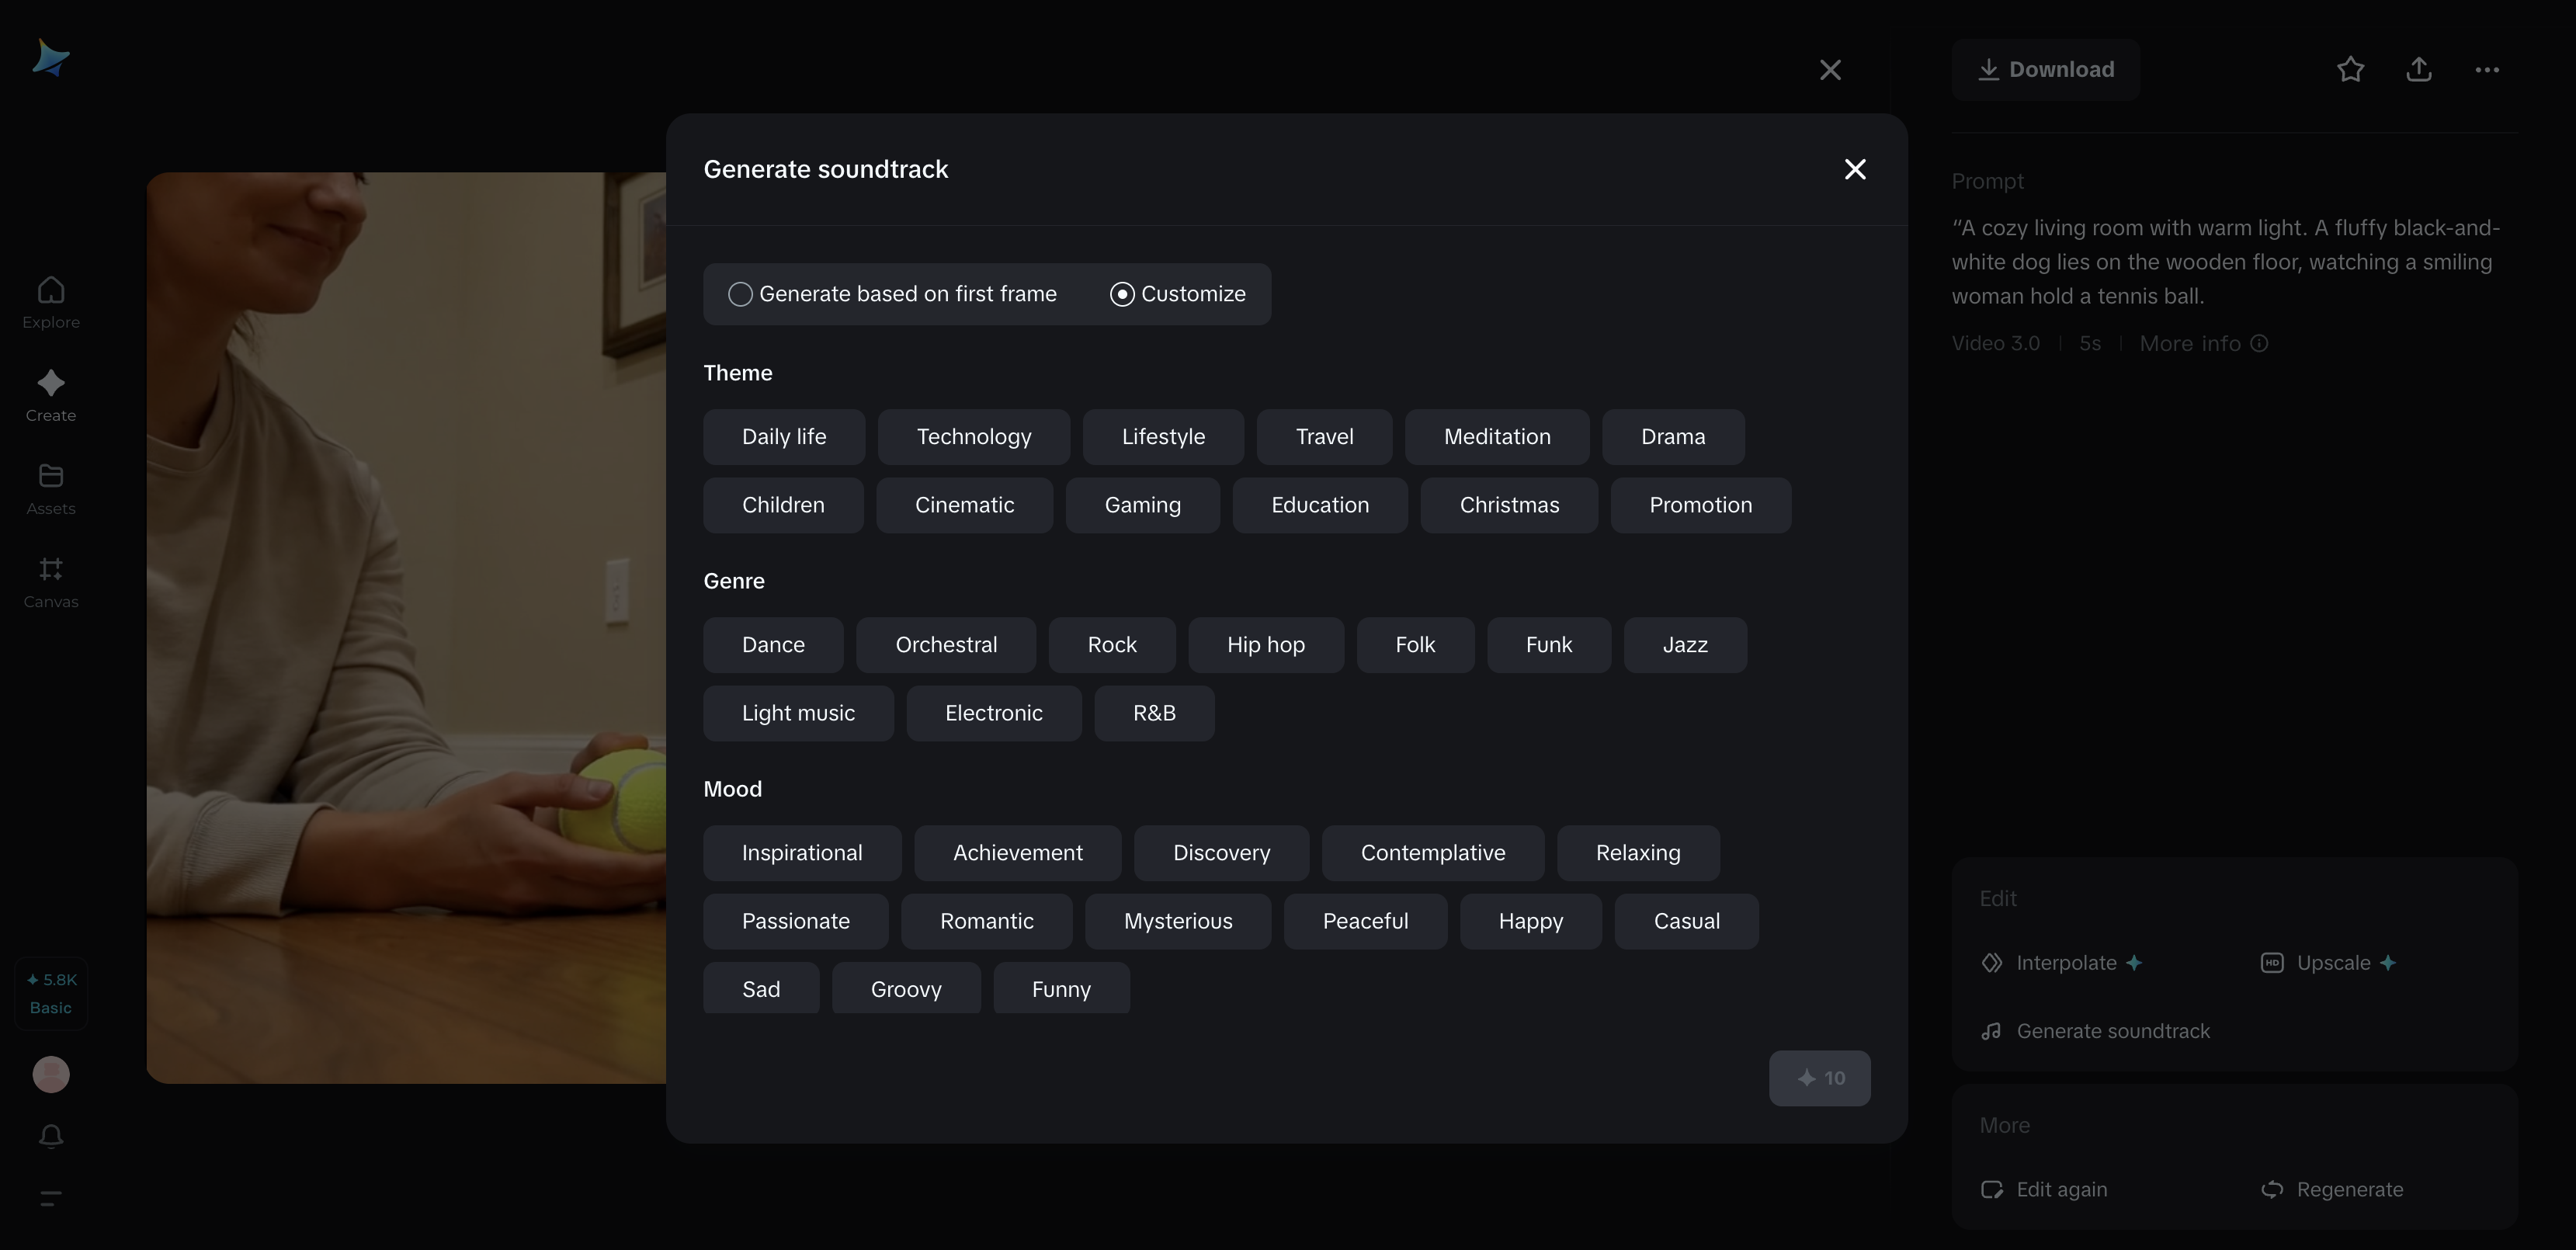Go to Create tab in sidebar

51,395
